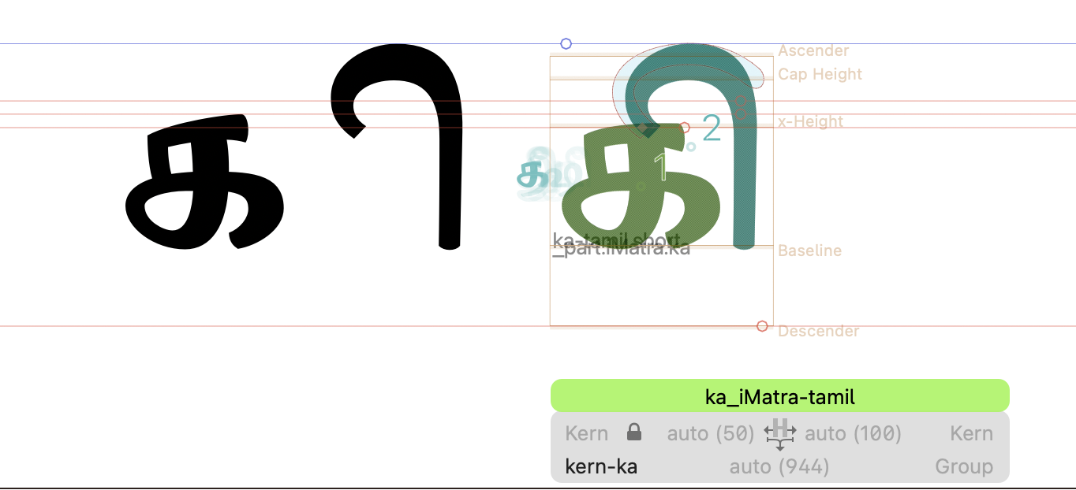Viewport: 1076px width, 490px height.
Task: Select the red anchor circle at the Descender line
Action: tap(762, 326)
